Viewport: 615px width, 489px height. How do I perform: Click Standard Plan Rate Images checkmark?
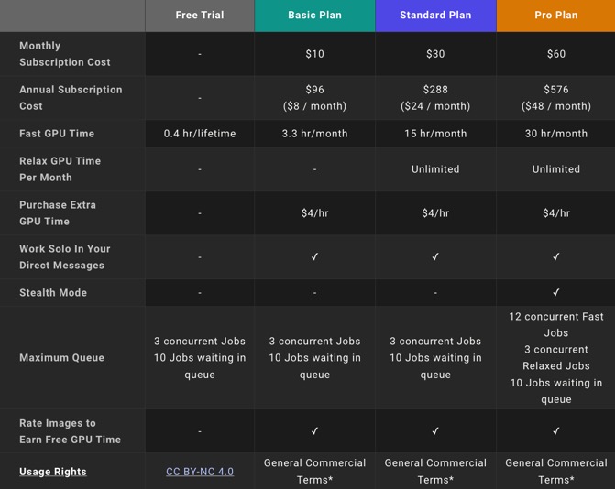pos(435,431)
